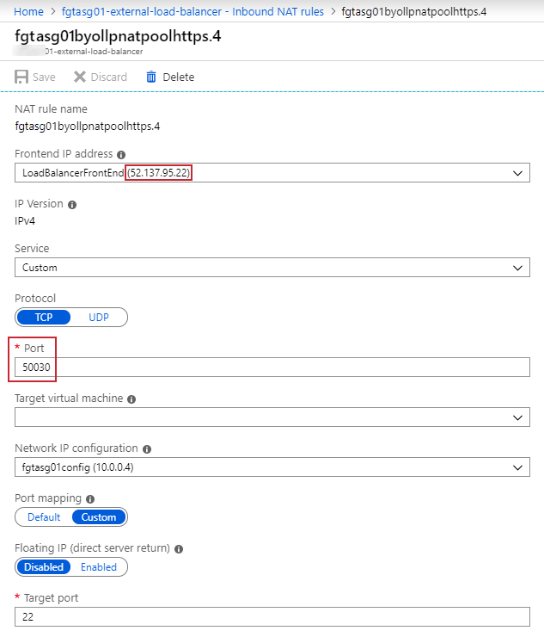
Task: Click the Save disk icon
Action: tap(21, 77)
